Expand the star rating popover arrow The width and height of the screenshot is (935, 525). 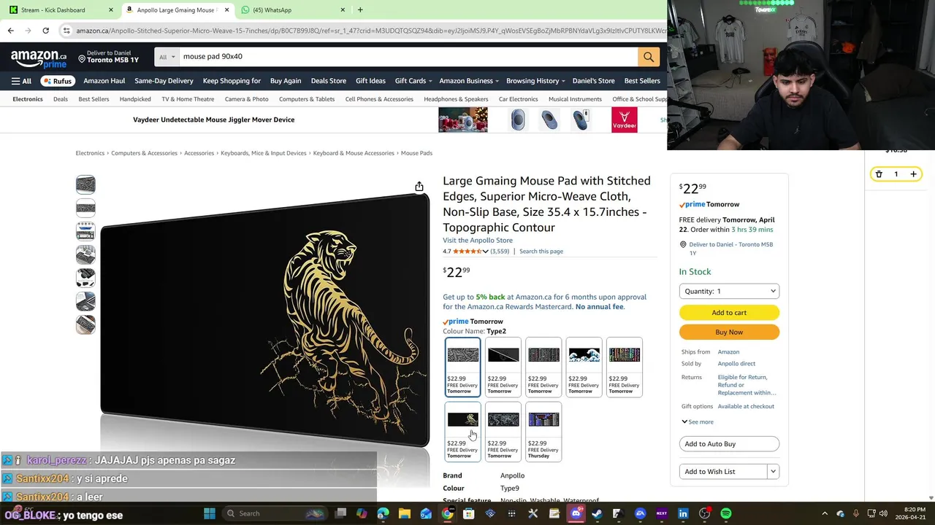click(x=485, y=252)
